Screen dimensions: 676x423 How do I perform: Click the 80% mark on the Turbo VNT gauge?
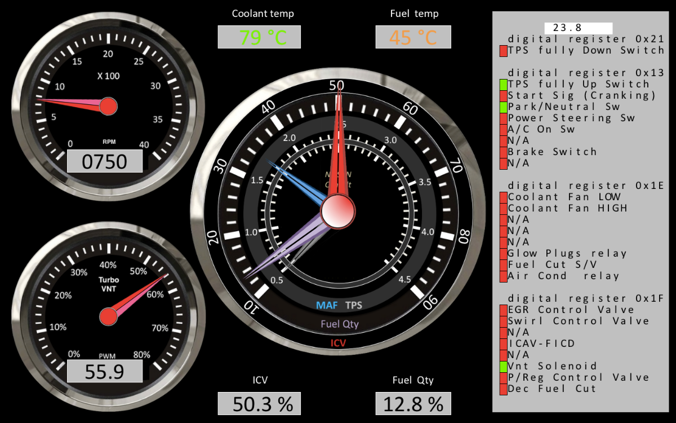click(x=142, y=355)
